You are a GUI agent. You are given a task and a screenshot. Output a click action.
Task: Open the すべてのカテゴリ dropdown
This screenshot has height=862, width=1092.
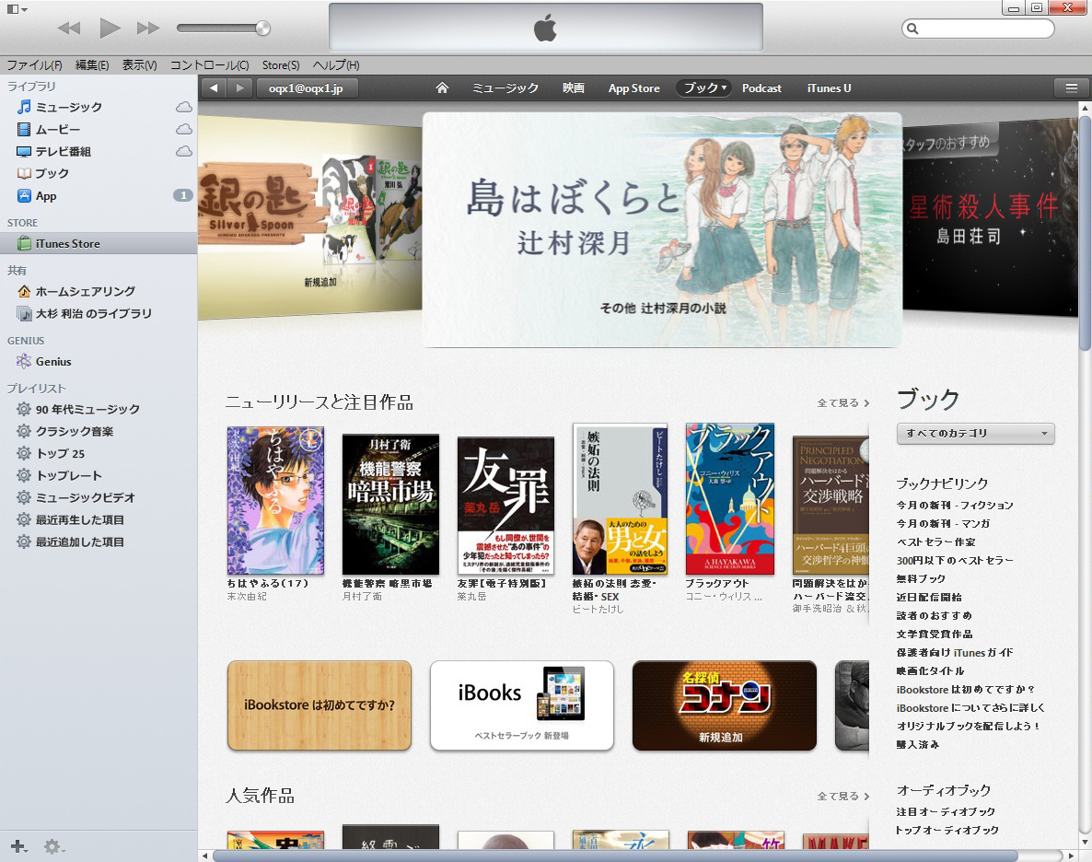(x=976, y=434)
